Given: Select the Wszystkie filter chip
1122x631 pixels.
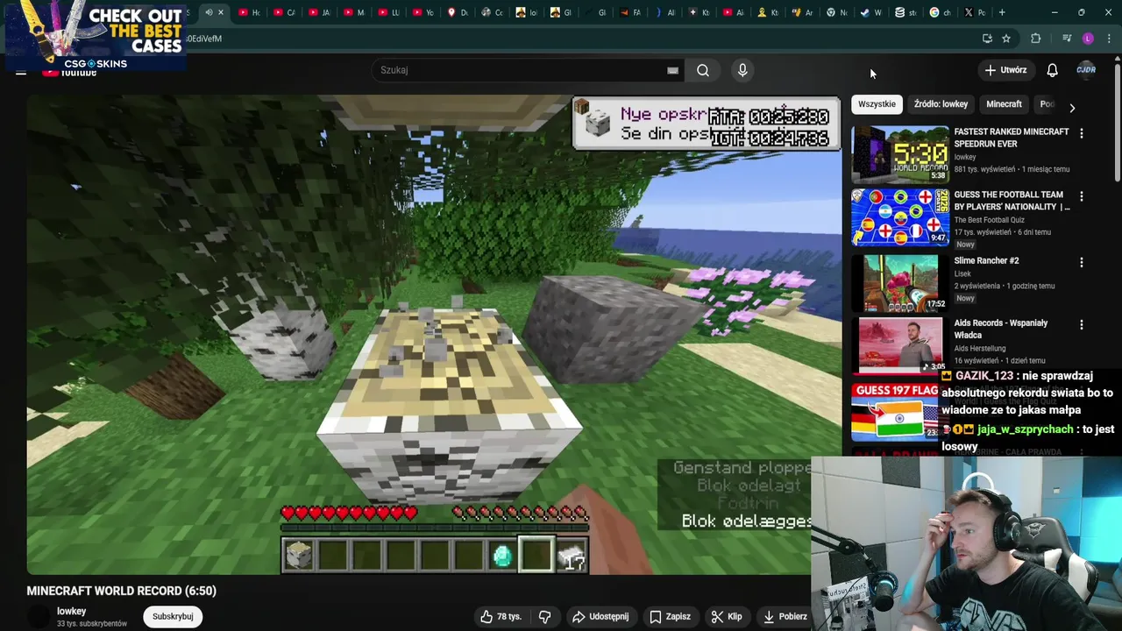Looking at the screenshot, I should pos(877,104).
